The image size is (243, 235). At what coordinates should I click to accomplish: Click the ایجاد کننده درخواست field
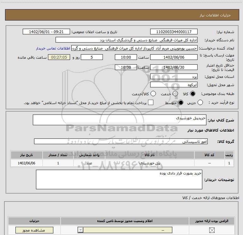(x=134, y=48)
